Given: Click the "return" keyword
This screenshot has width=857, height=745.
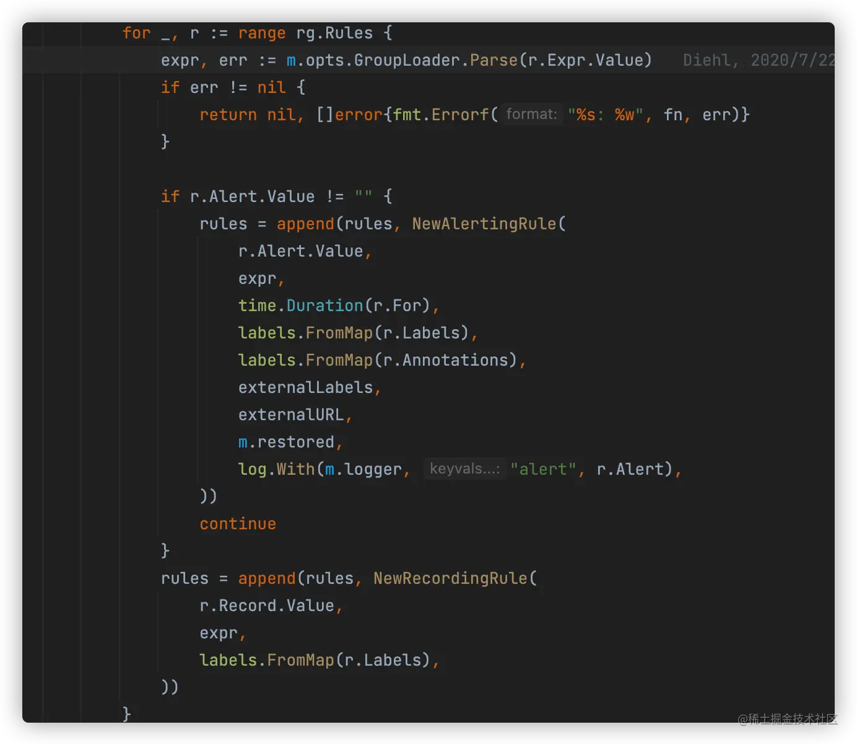Looking at the screenshot, I should click(x=228, y=115).
